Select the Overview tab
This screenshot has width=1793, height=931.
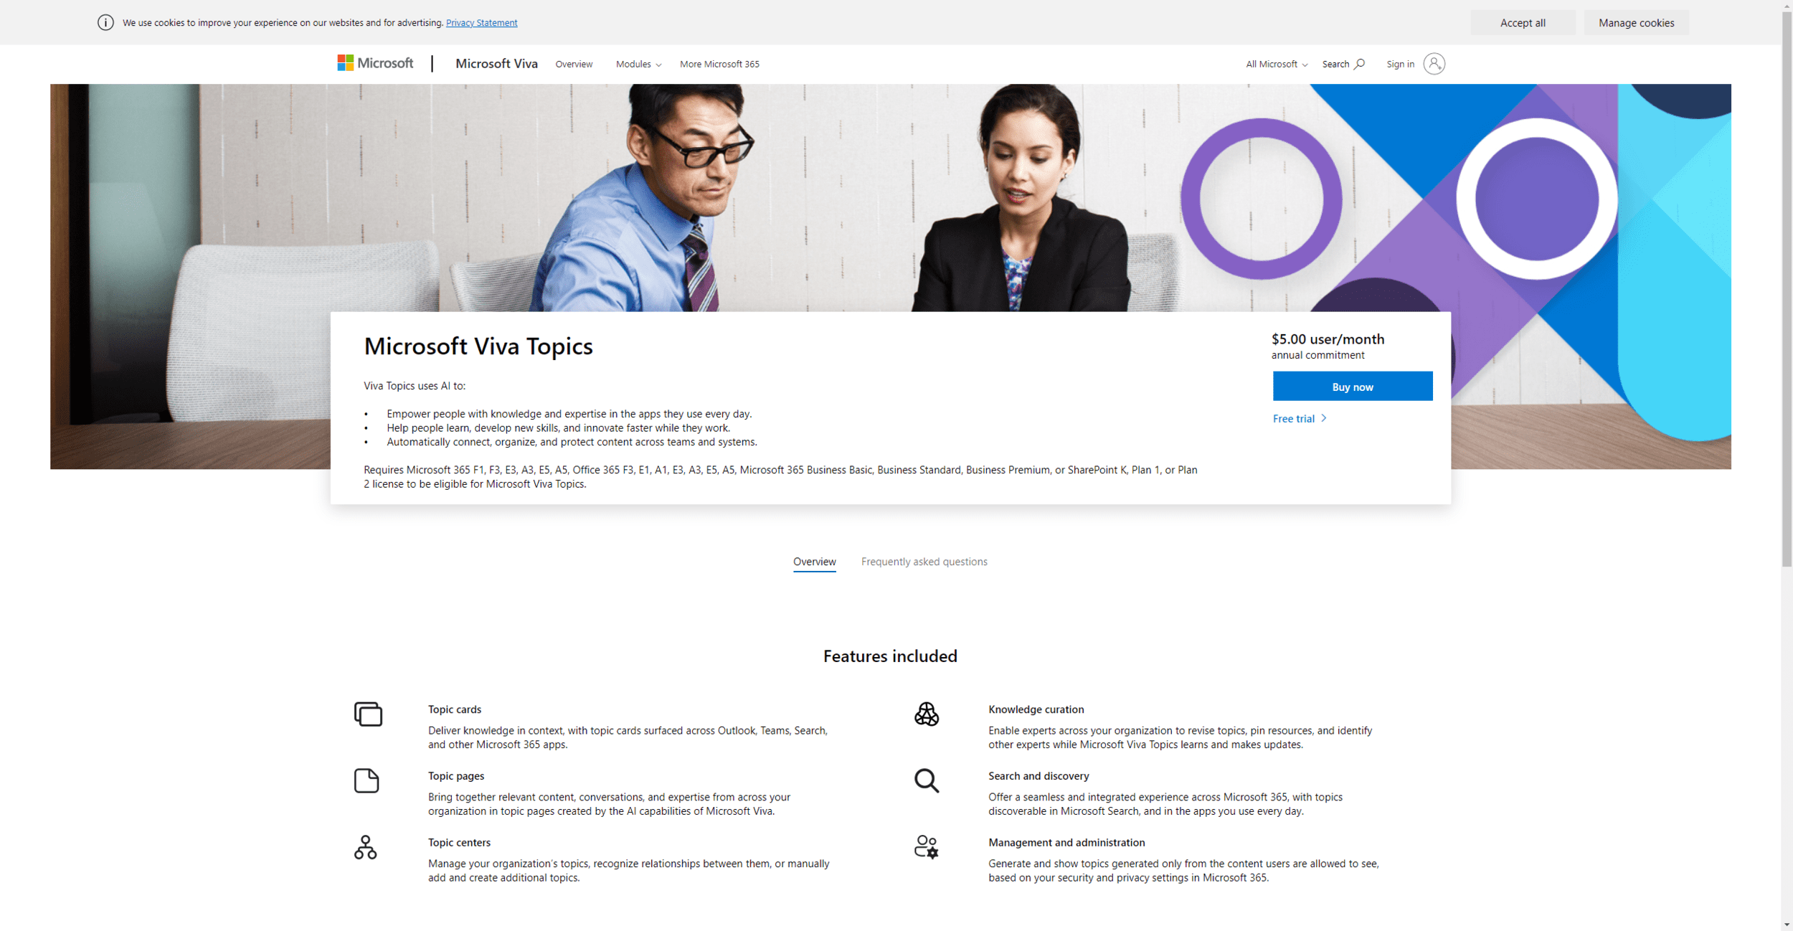[x=815, y=561]
